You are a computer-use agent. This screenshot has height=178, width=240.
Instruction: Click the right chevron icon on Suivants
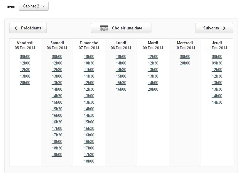tap(224, 28)
